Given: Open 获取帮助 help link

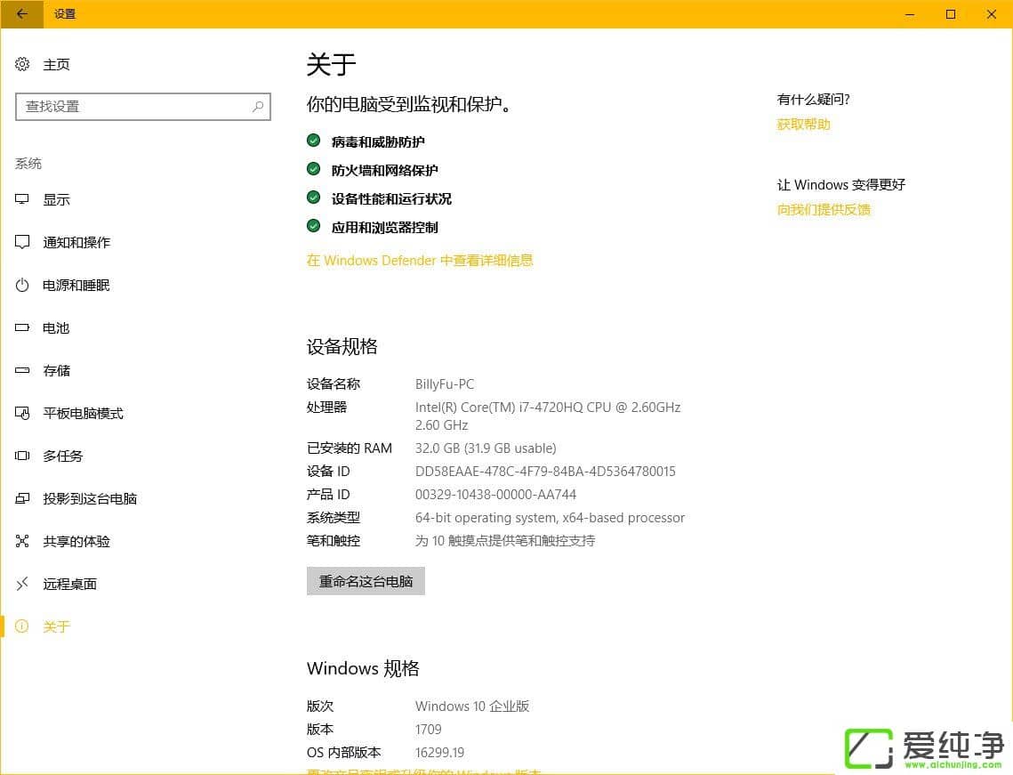Looking at the screenshot, I should pyautogui.click(x=803, y=124).
